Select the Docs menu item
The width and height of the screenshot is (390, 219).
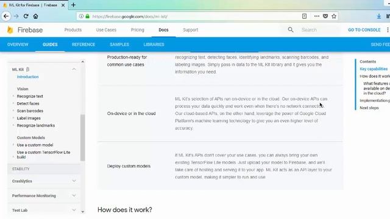click(x=163, y=30)
